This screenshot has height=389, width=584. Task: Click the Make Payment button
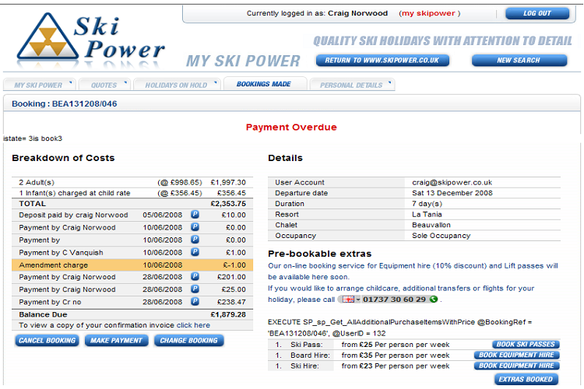pos(116,341)
